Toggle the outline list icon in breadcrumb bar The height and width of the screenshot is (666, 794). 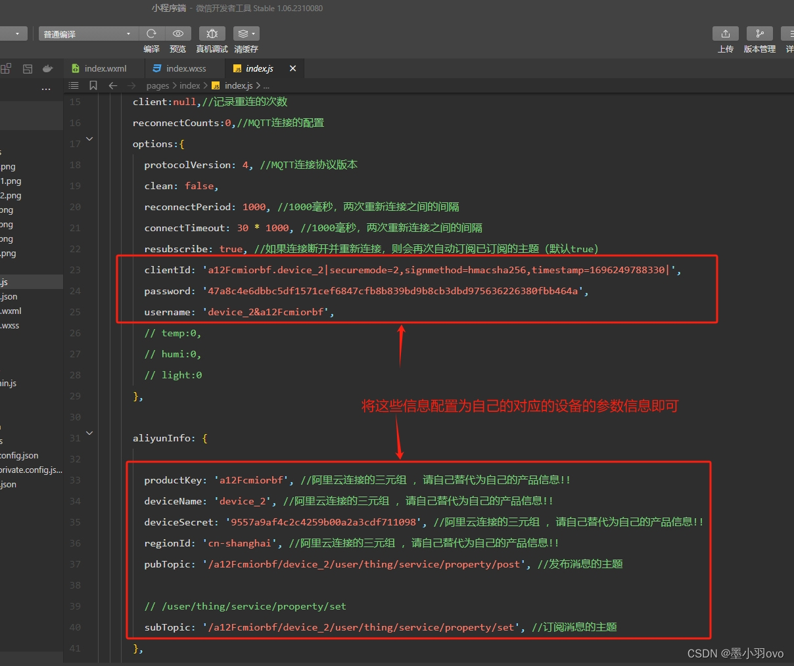click(x=74, y=85)
